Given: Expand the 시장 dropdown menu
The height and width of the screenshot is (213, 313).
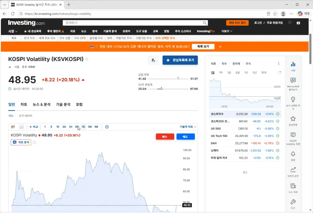Looking at the screenshot, I should coord(13,31).
